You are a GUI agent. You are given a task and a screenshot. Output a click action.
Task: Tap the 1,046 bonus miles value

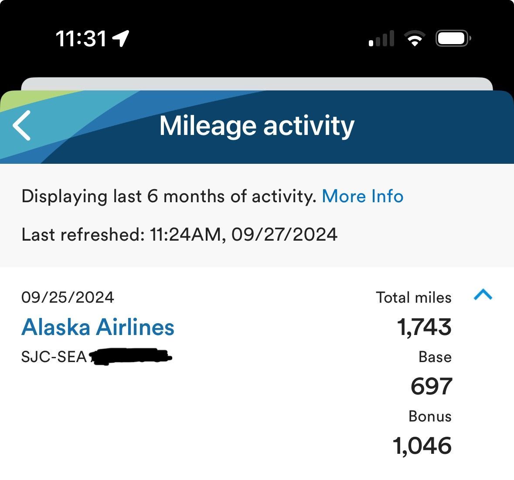(x=422, y=446)
